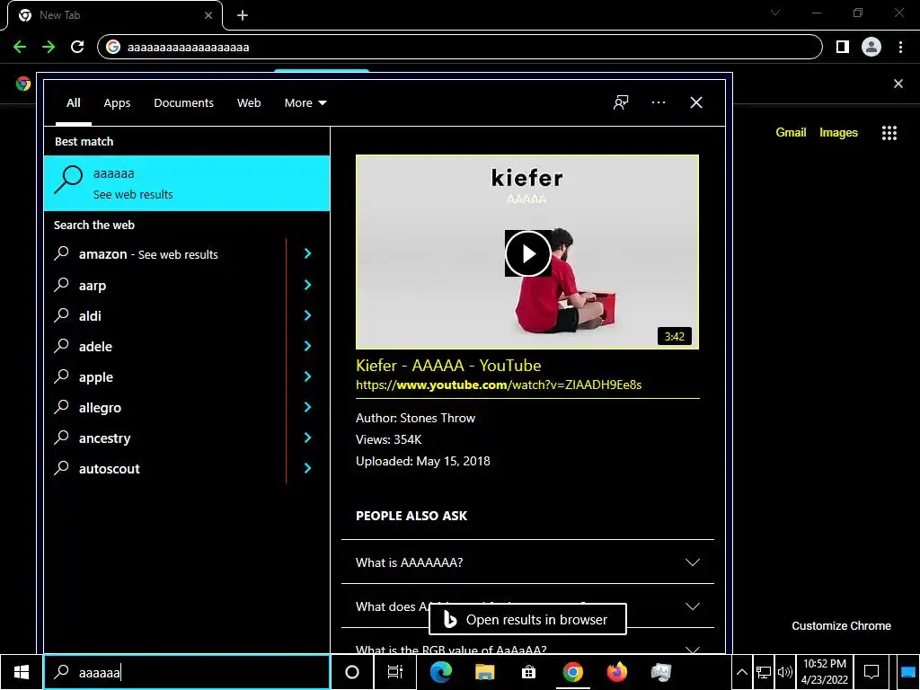Expand arrow for autoscout suggestion
The width and height of the screenshot is (920, 690).
(307, 468)
